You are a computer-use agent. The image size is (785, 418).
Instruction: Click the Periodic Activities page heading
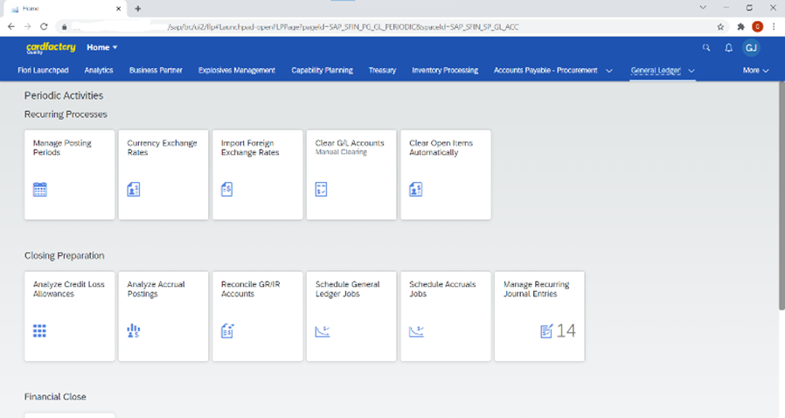click(64, 95)
